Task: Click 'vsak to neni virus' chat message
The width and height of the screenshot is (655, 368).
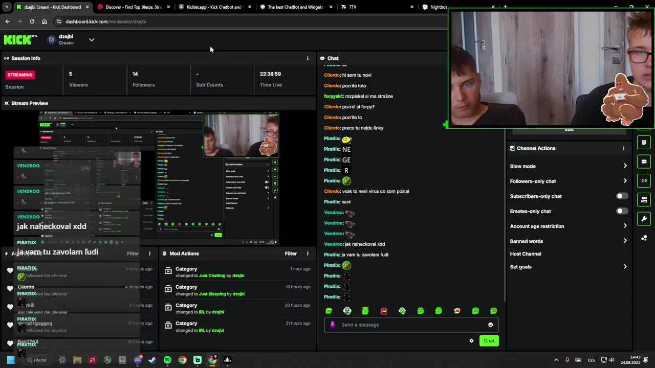Action: (376, 191)
